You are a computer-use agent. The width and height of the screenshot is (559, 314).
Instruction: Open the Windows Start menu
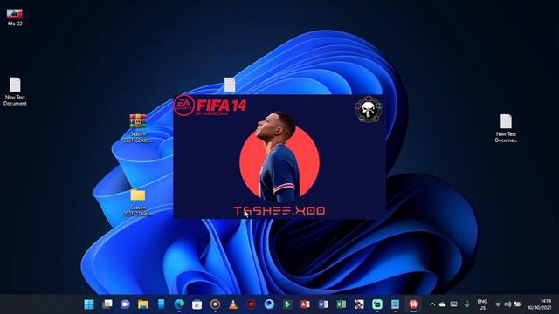coord(89,304)
